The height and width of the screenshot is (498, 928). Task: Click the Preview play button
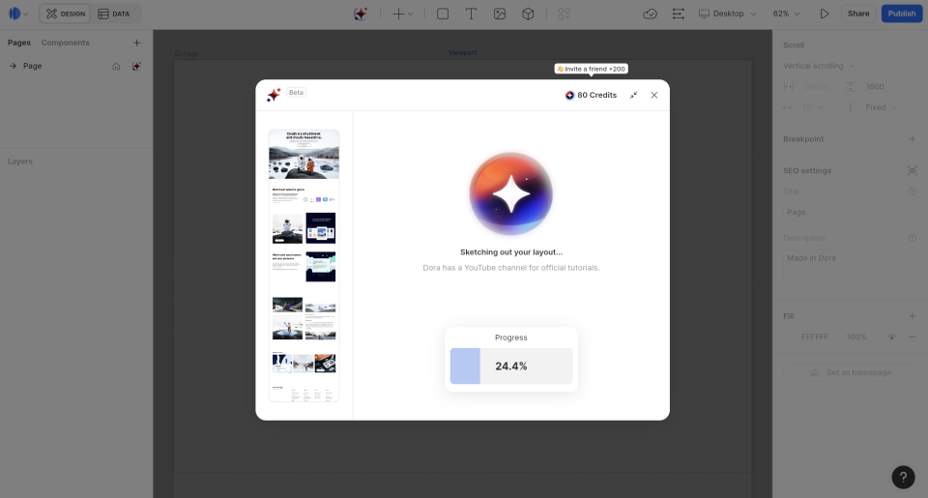click(x=825, y=14)
